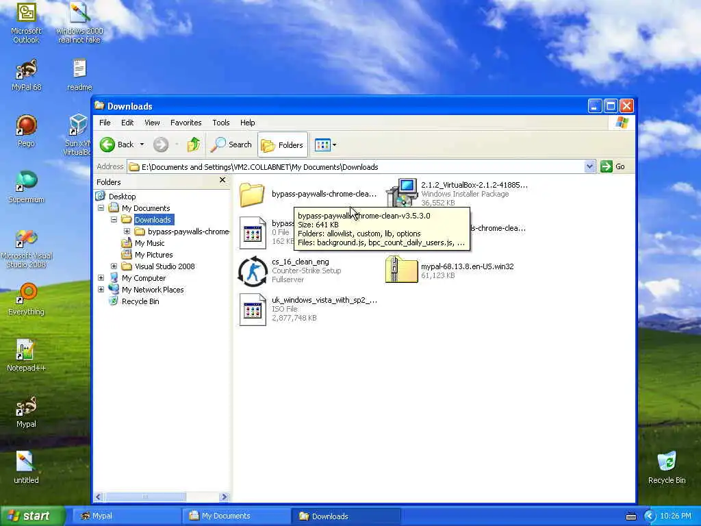The width and height of the screenshot is (701, 526).
Task: Open the Favorites menu
Action: (186, 123)
